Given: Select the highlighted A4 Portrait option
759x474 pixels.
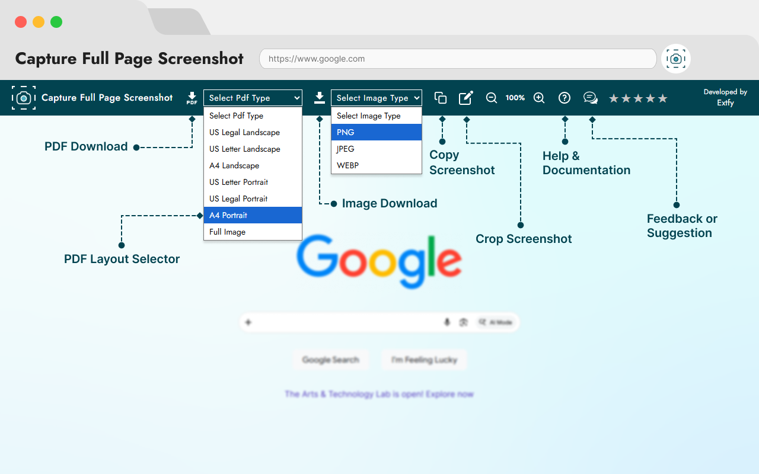Looking at the screenshot, I should tap(253, 215).
